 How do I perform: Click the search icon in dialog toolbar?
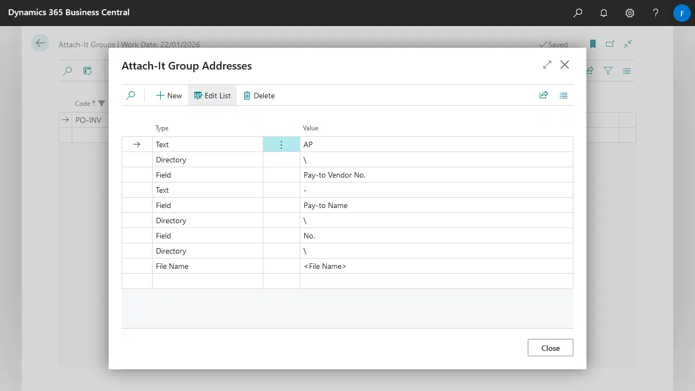130,96
